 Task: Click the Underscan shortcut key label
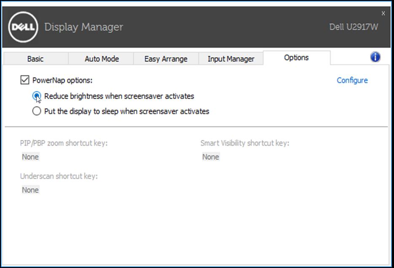pos(59,176)
